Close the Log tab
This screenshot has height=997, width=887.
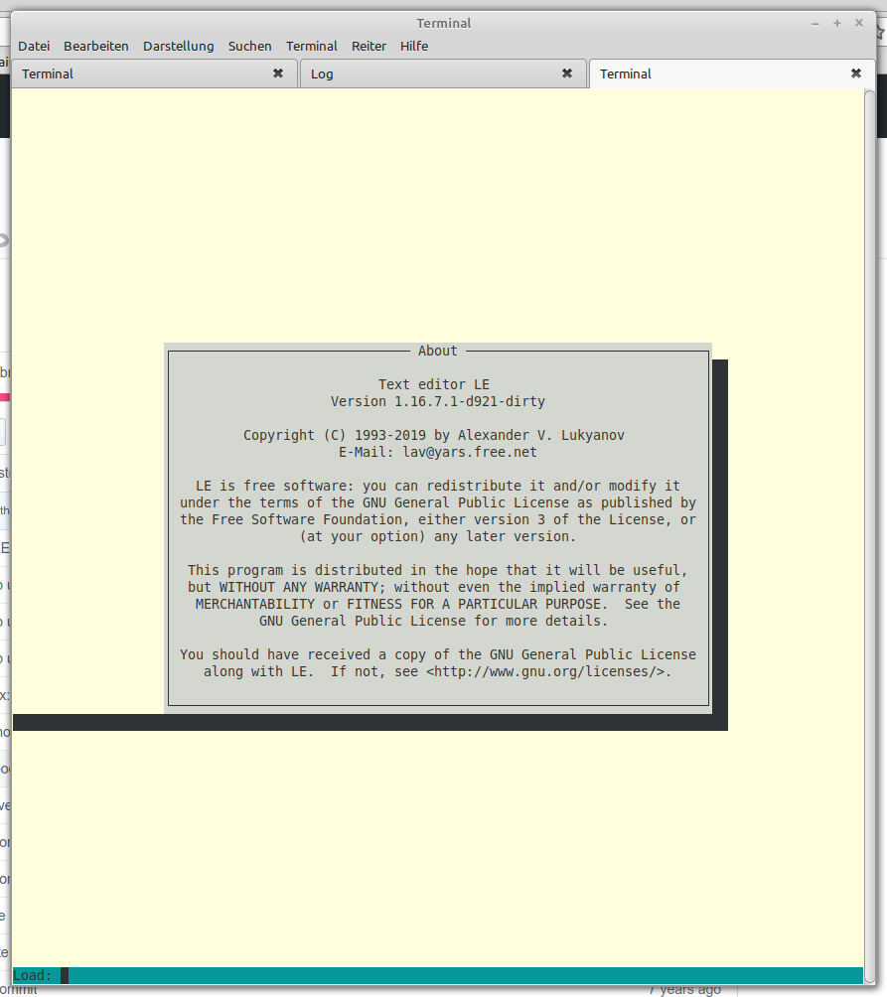coord(567,73)
